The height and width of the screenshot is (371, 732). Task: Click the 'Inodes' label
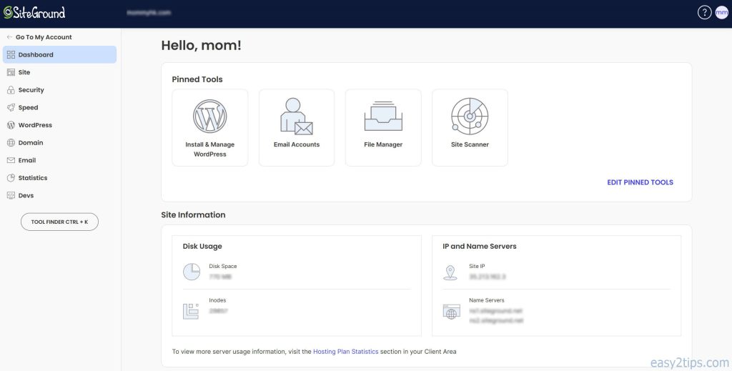coord(217,300)
